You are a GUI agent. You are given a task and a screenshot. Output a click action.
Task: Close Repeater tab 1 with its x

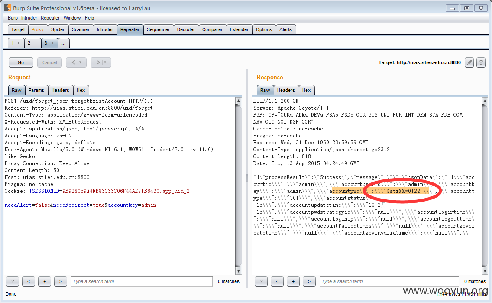19,43
